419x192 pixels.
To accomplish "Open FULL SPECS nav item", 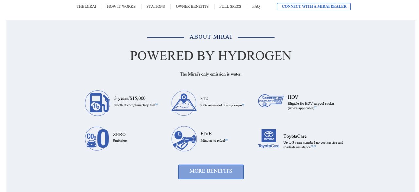I will pyautogui.click(x=230, y=7).
